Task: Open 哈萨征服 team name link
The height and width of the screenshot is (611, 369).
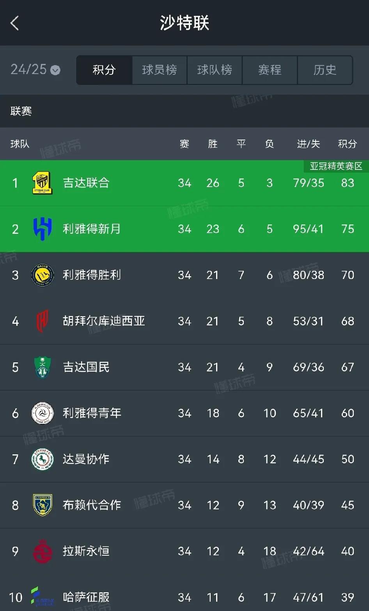Action: point(86,597)
